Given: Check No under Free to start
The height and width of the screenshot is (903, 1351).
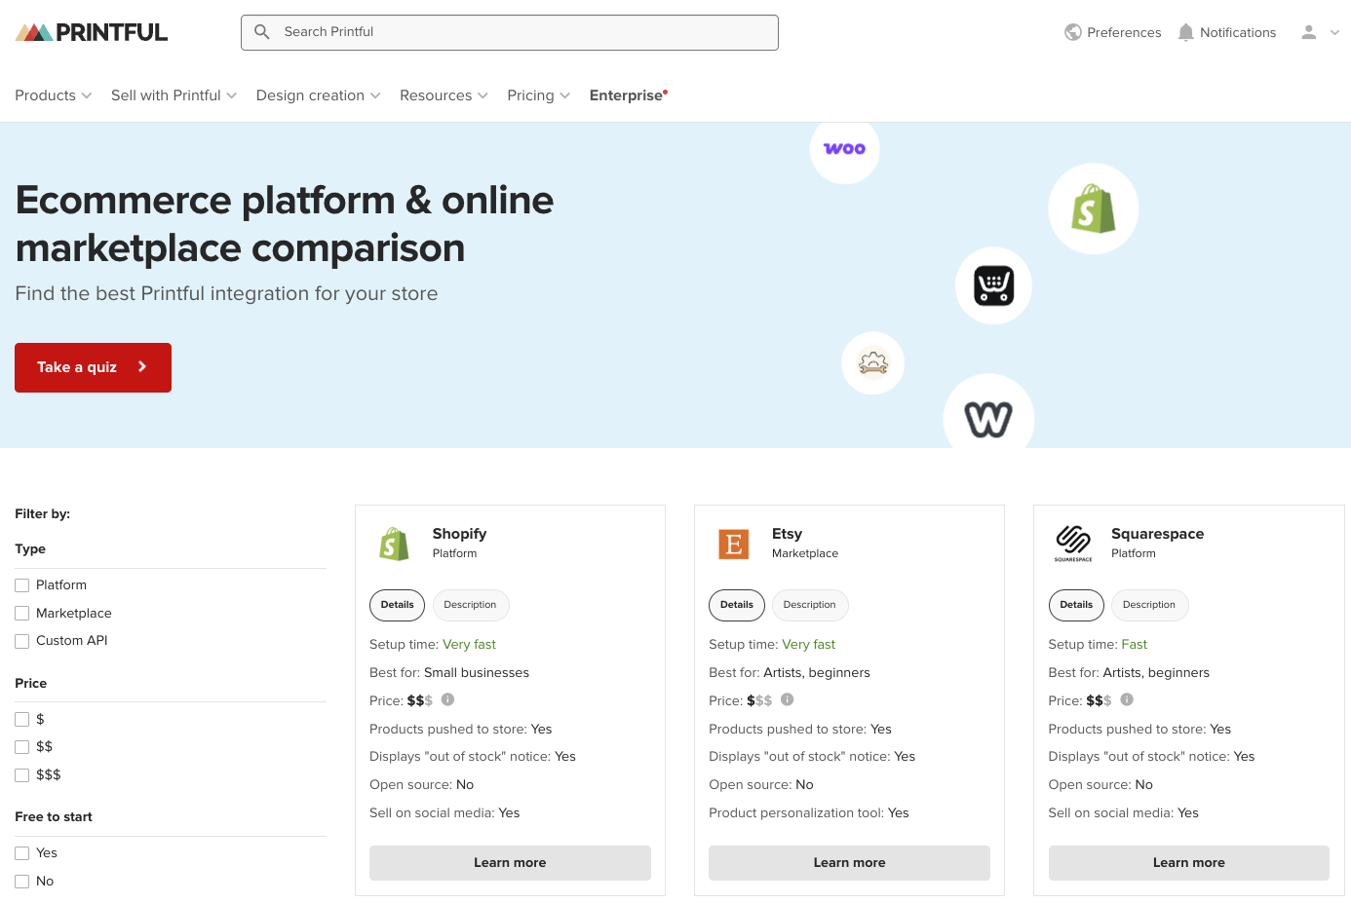Looking at the screenshot, I should pyautogui.click(x=22, y=882).
